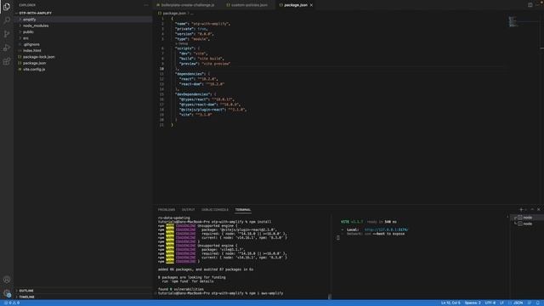Open the Accounts menu in the activity bar
544x306 pixels.
point(7,280)
